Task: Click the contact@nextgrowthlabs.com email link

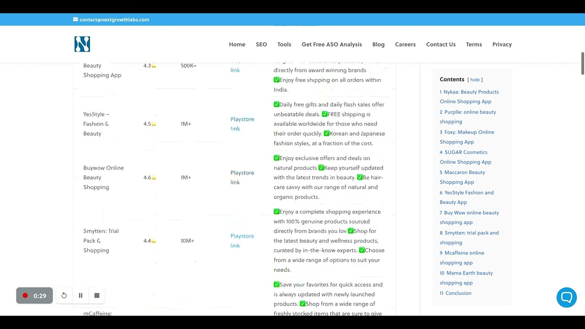Action: click(114, 20)
